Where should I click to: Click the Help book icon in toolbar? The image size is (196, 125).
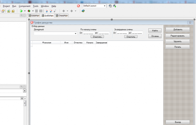coord(83,11)
